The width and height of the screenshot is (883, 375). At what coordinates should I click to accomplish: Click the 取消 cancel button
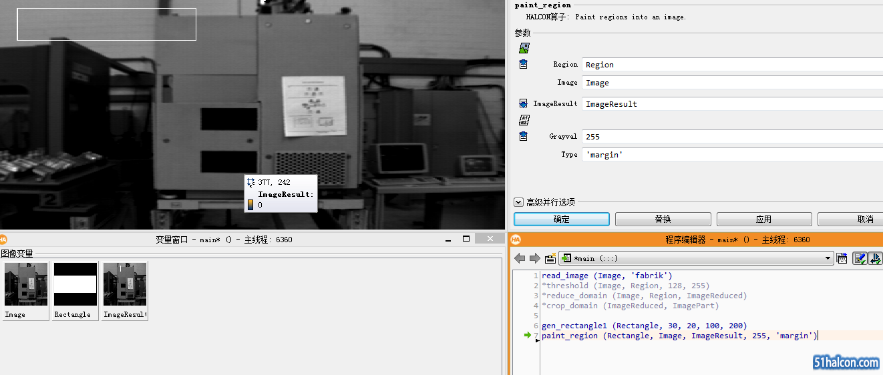(x=850, y=219)
